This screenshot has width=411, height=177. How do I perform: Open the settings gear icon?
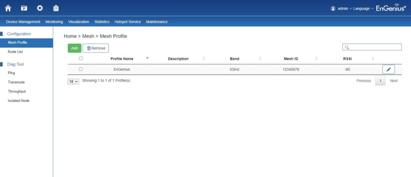point(40,8)
